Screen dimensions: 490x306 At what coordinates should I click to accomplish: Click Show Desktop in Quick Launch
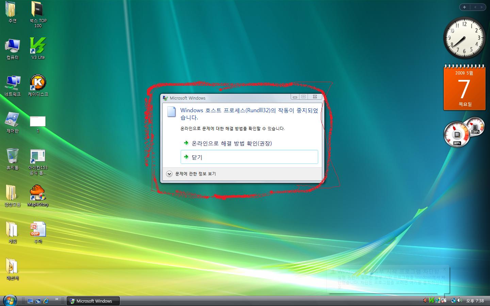30,301
